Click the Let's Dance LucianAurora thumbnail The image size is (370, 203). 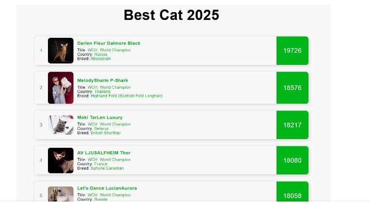[61, 194]
